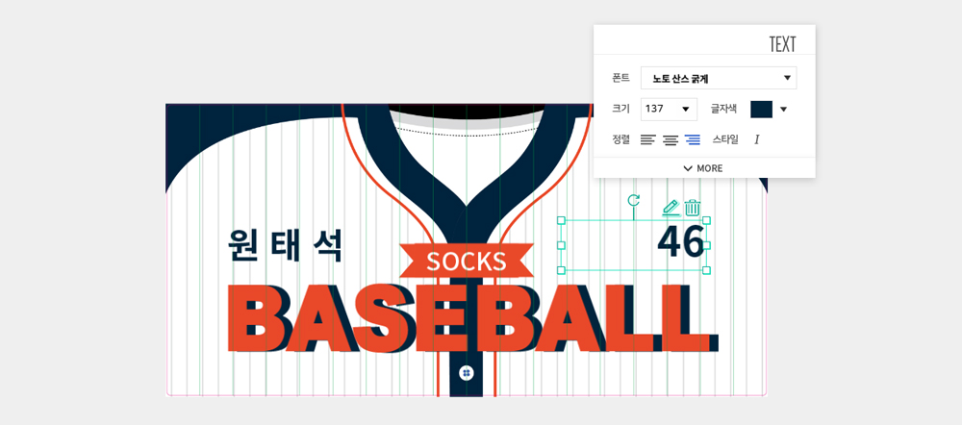The image size is (962, 425).
Task: Delete the selected text with the trash icon
Action: tap(693, 207)
